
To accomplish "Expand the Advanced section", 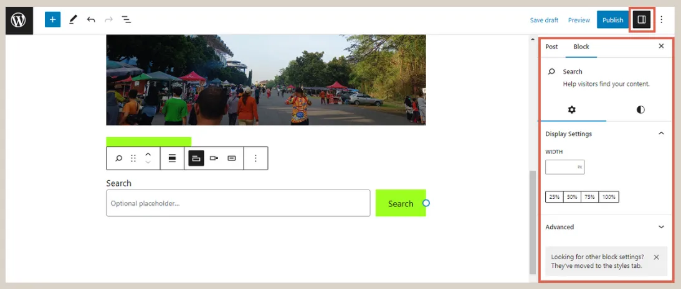I will tap(661, 227).
